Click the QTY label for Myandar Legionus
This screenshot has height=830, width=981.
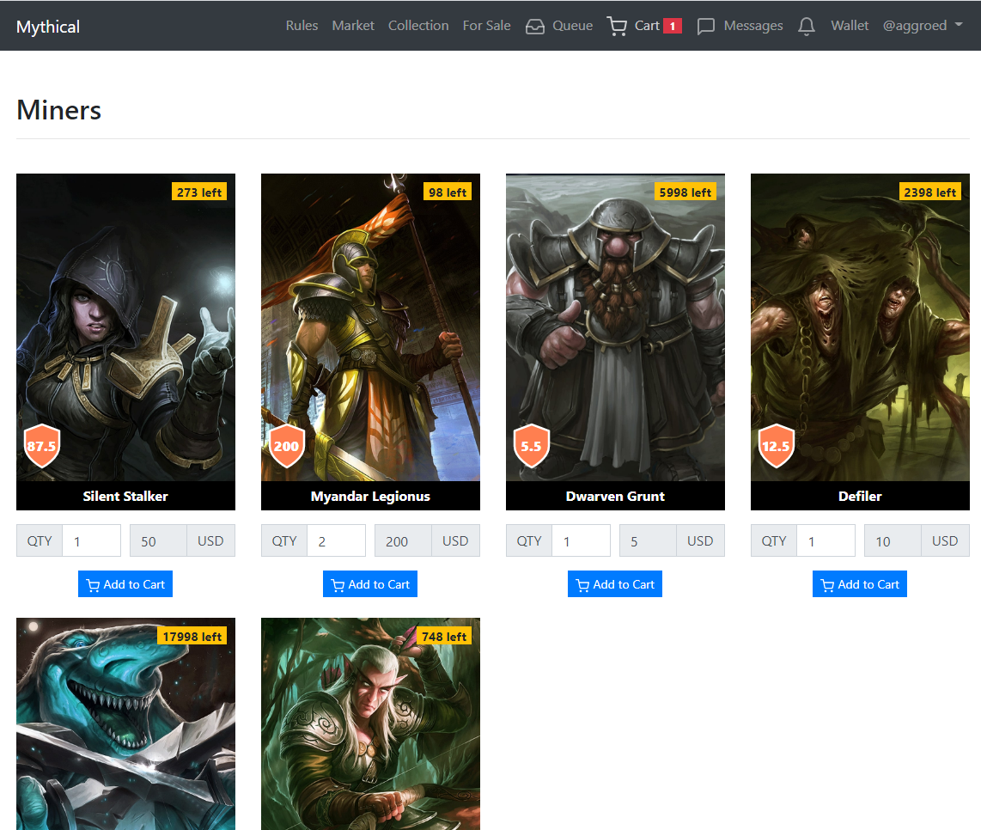[x=284, y=540]
